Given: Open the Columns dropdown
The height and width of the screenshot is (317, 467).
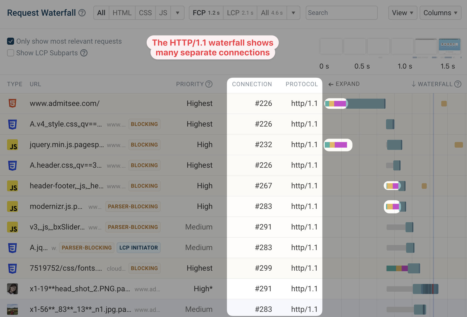Looking at the screenshot, I should 440,13.
